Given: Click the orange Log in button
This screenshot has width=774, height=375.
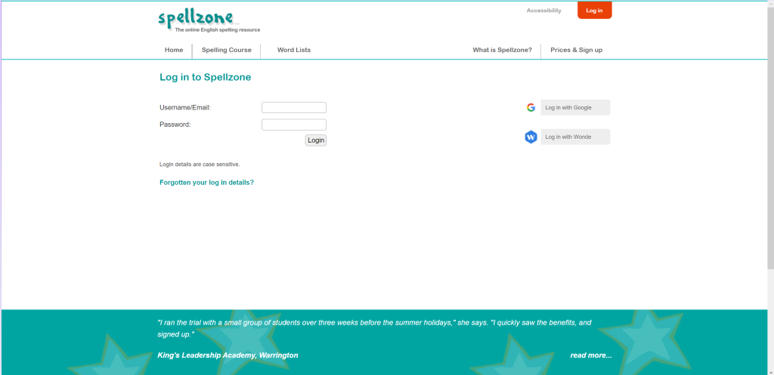Looking at the screenshot, I should (x=594, y=11).
